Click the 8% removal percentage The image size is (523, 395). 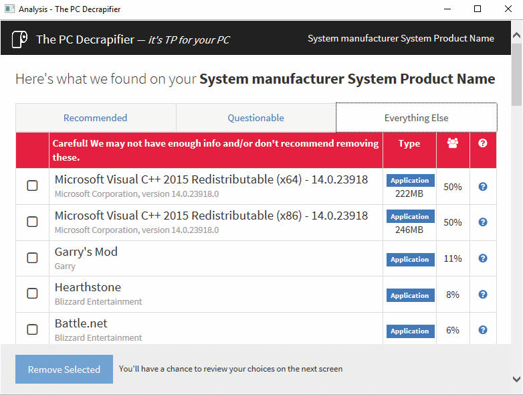[x=453, y=295]
